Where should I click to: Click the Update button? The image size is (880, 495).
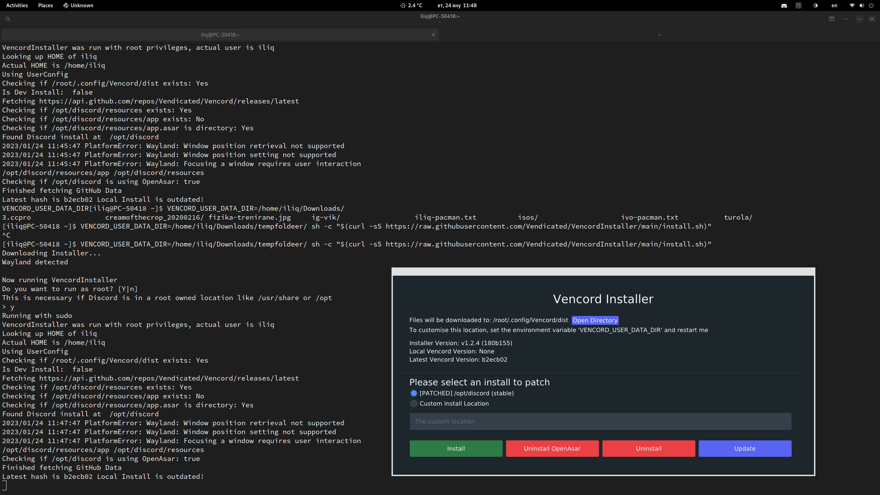coord(745,448)
